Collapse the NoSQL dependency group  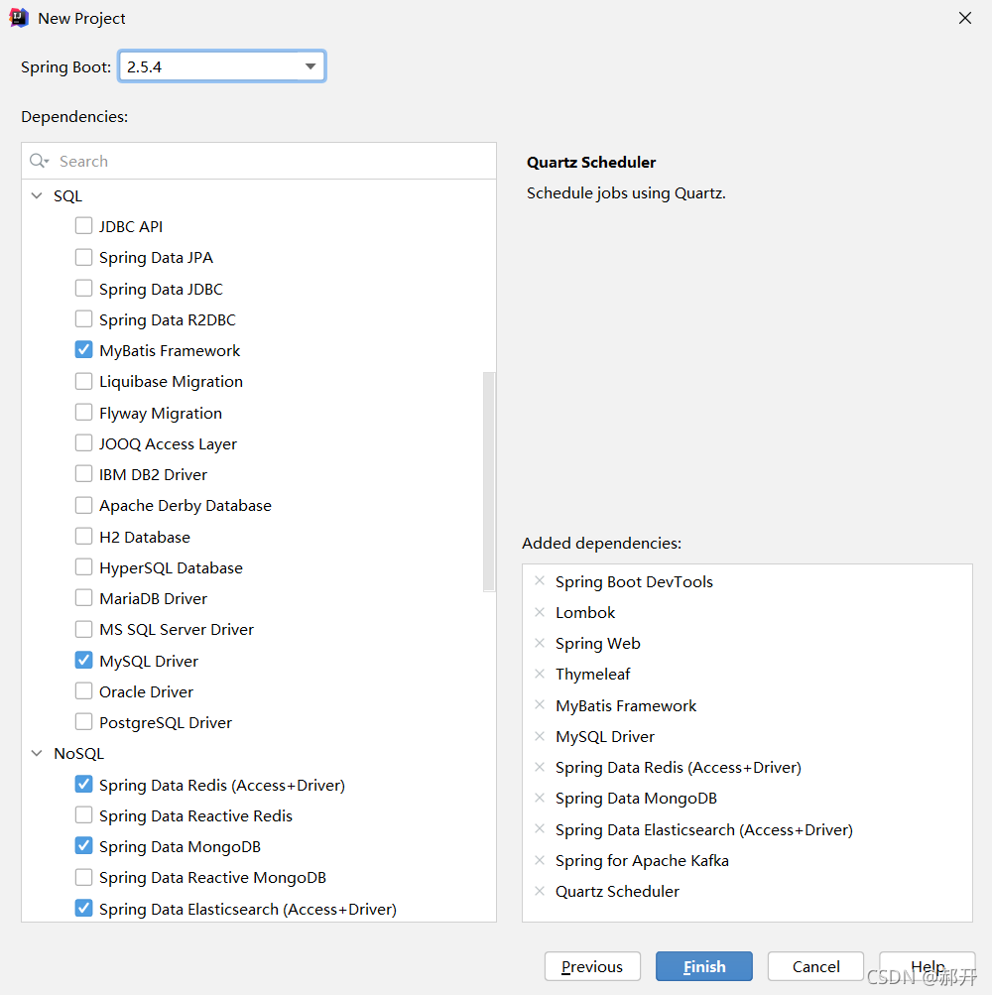(37, 753)
